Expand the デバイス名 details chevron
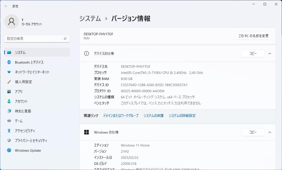 tap(270, 53)
